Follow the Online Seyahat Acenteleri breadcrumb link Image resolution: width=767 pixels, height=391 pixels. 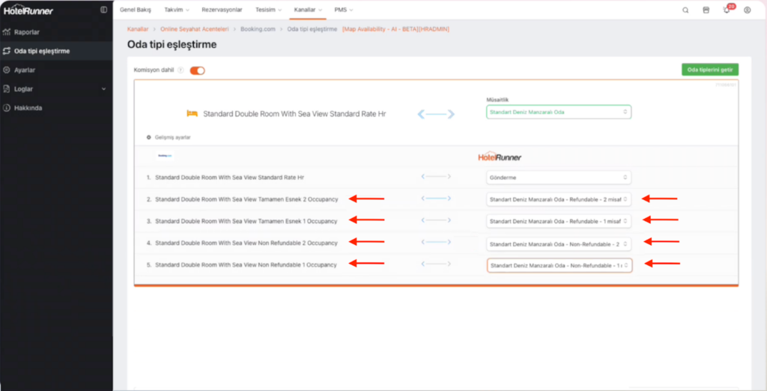click(x=195, y=29)
